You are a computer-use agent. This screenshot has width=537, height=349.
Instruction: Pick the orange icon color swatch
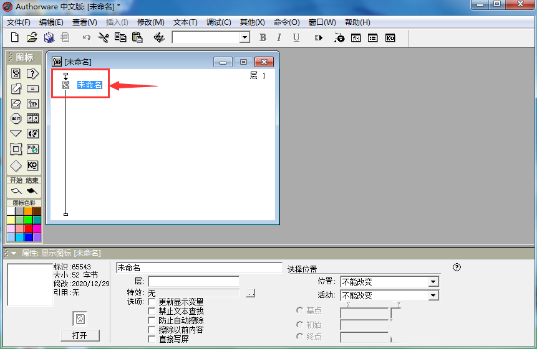29,211
